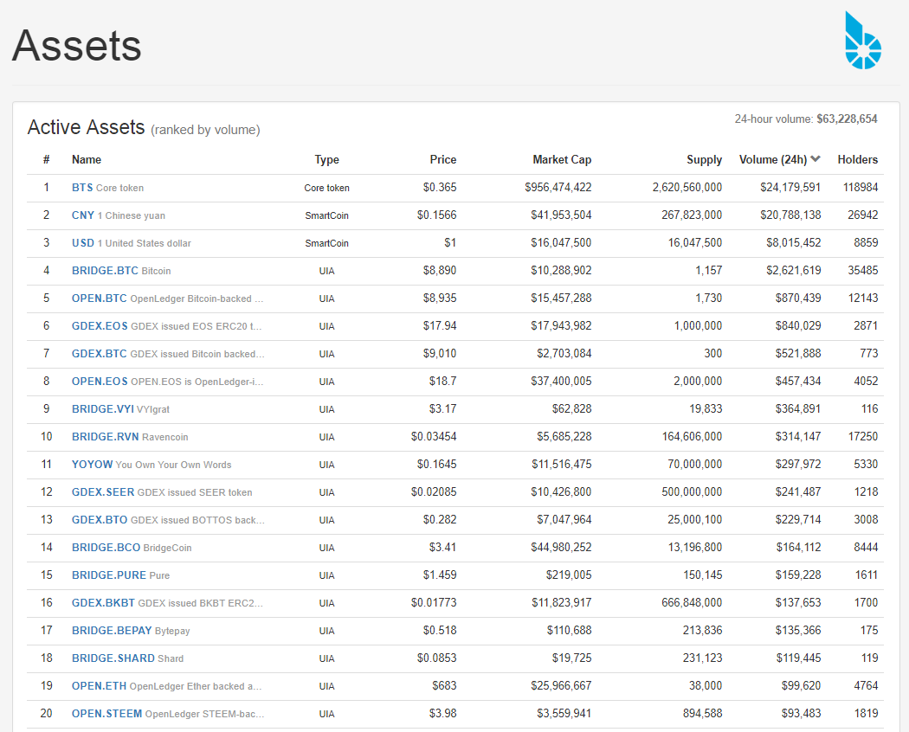This screenshot has width=909, height=732.
Task: Click GDEX.BKBT supply 666,848,000
Action: 692,603
